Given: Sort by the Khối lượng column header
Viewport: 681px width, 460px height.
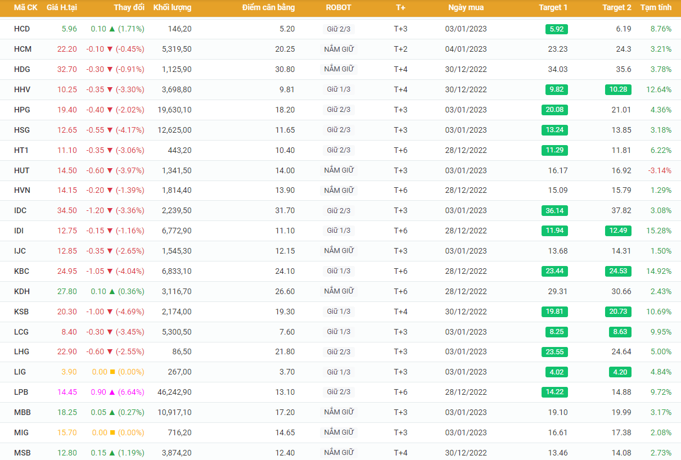Looking at the screenshot, I should click(172, 8).
